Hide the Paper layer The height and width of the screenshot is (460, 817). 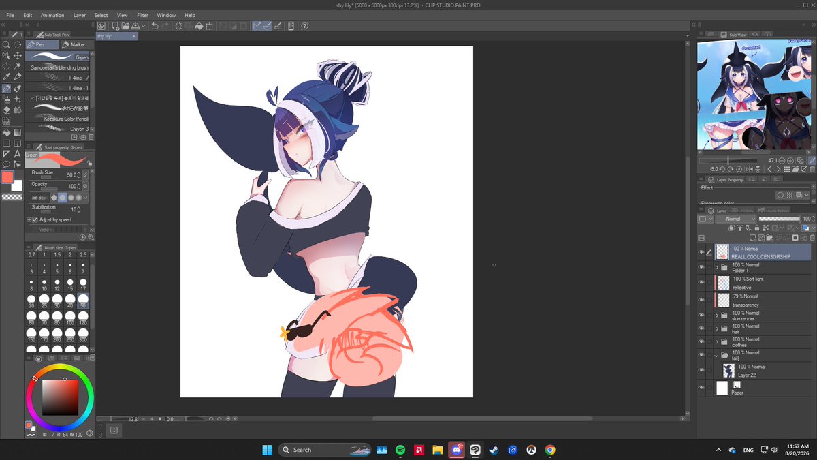[x=701, y=388]
